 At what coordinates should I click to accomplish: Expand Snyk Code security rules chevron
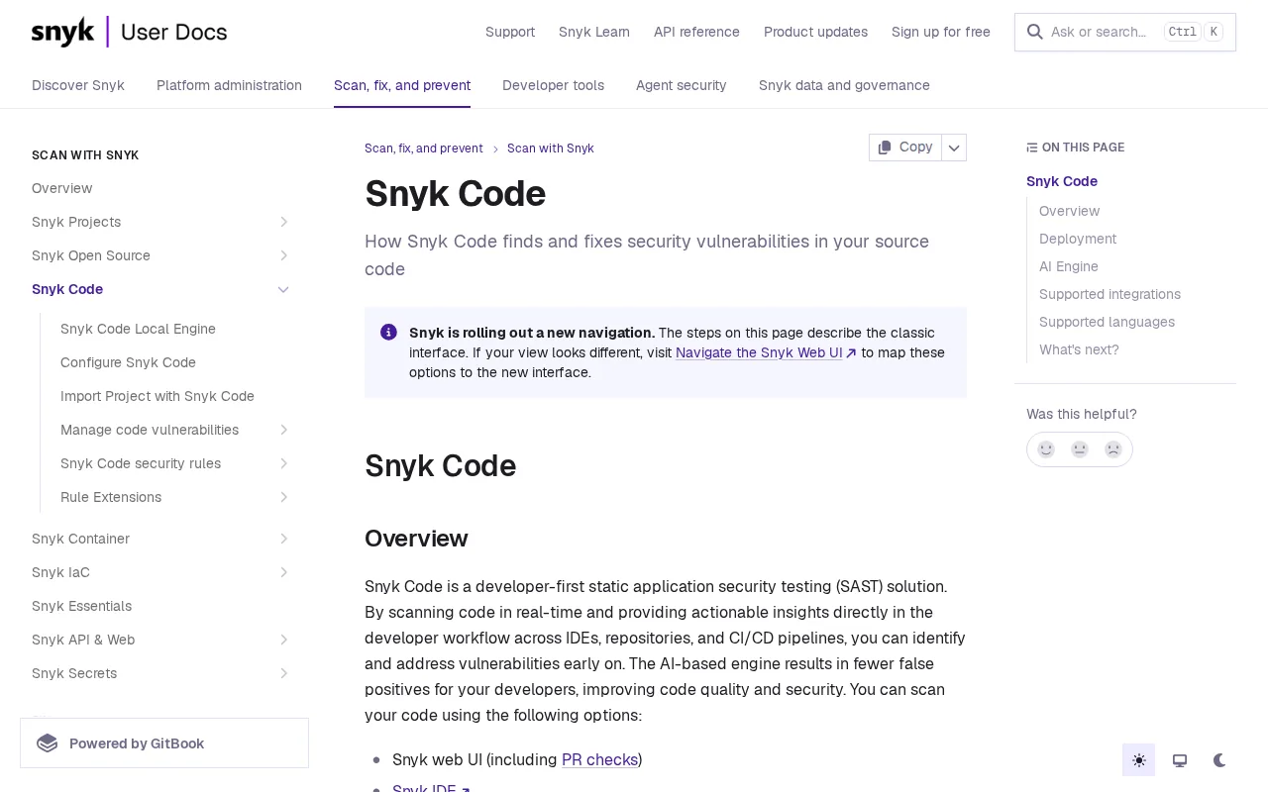(283, 463)
